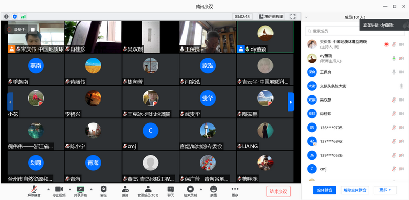Unmute 肖桂珍 in the members list

coord(394,114)
